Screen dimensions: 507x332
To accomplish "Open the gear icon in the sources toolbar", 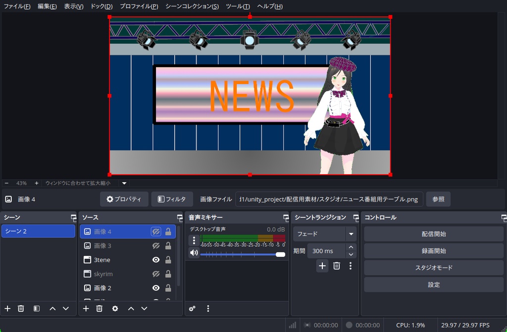I will (x=115, y=308).
